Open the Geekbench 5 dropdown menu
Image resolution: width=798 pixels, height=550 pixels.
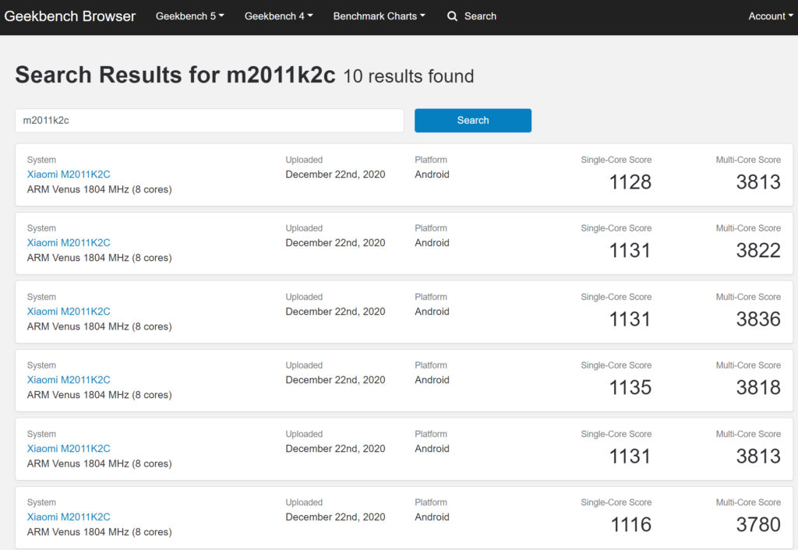190,16
